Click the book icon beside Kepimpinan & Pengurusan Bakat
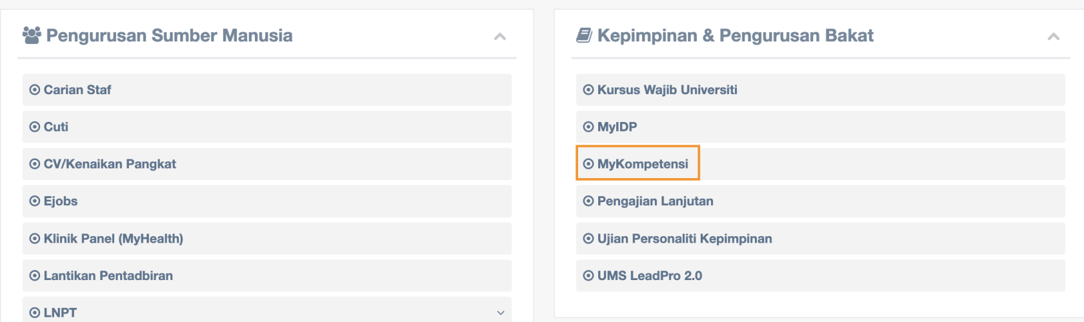The image size is (1084, 322). [x=584, y=35]
